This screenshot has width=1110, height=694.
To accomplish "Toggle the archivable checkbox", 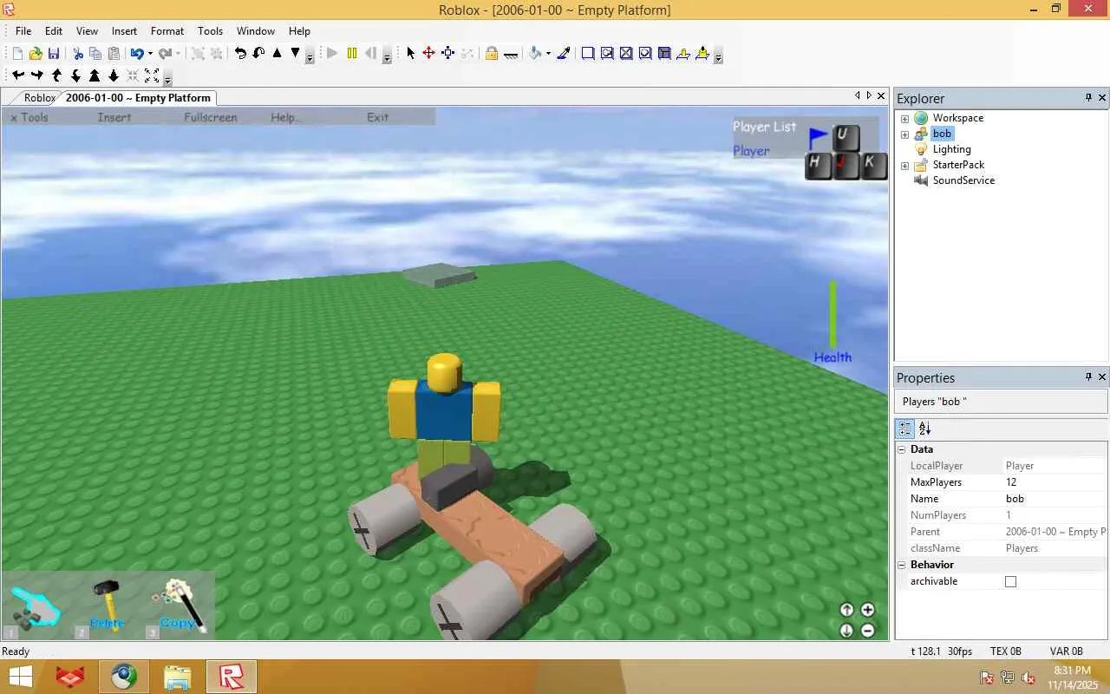I will [1010, 581].
